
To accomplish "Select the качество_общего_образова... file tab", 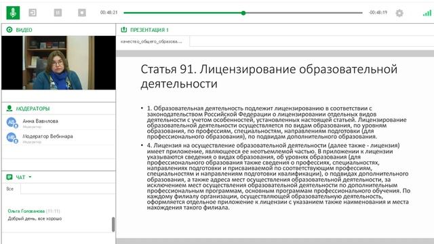I will click(151, 41).
